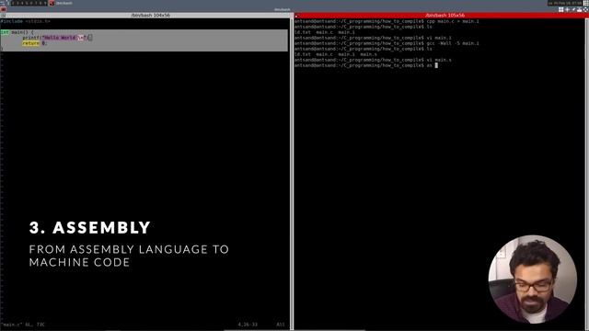The width and height of the screenshot is (589, 331).
Task: Click the date and time clock in top panel
Action: tap(565, 3)
